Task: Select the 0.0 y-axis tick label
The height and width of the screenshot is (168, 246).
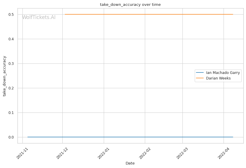Action: coord(14,137)
